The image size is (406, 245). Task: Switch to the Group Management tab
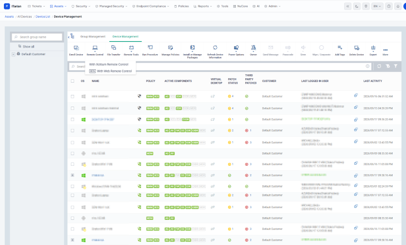(x=93, y=36)
